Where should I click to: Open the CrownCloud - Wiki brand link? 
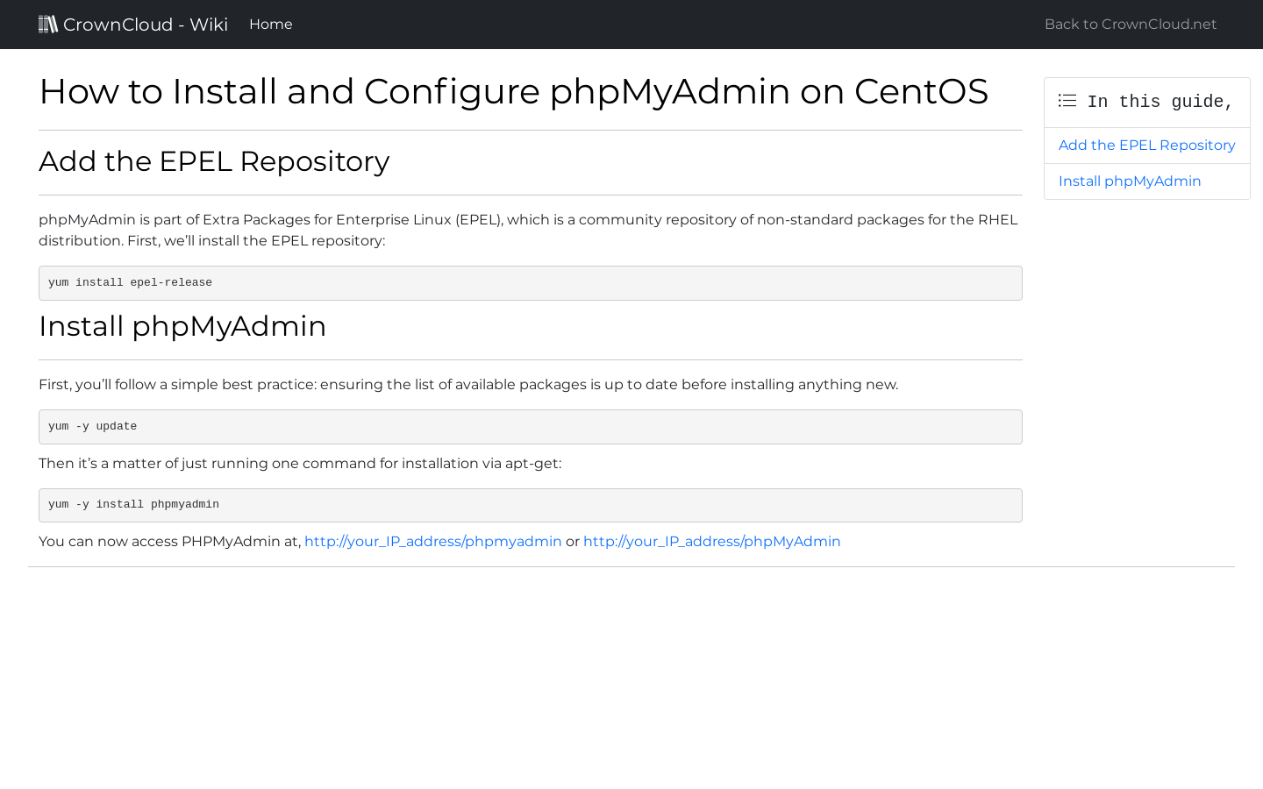[x=133, y=25]
